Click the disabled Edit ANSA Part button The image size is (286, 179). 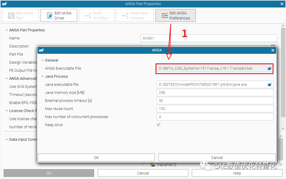tap(21, 15)
